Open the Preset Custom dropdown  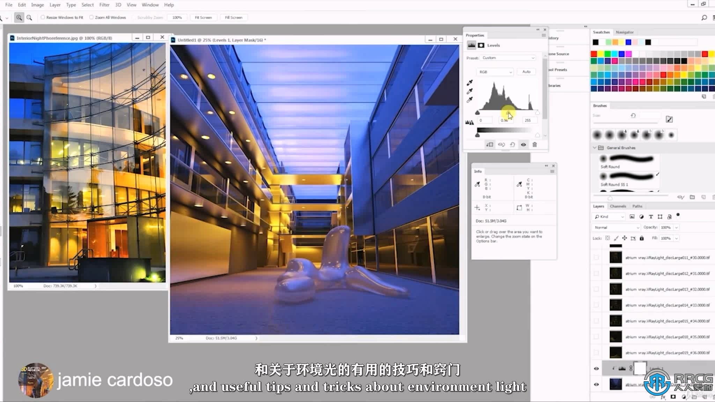[508, 58]
